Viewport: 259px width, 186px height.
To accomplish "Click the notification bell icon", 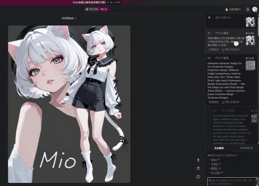I will tap(248, 9).
